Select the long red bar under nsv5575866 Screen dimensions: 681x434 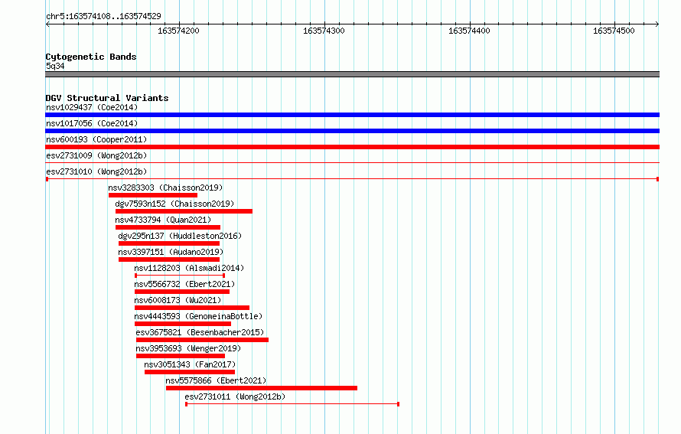tap(262, 388)
